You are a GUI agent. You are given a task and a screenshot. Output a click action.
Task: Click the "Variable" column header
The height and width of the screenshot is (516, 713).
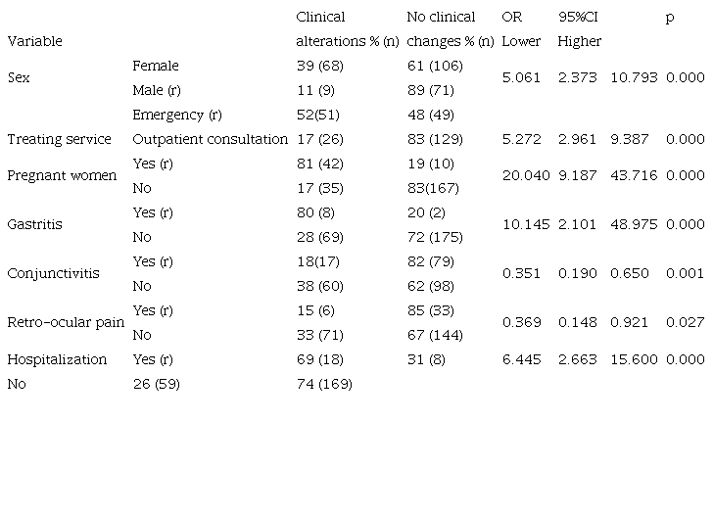(34, 42)
